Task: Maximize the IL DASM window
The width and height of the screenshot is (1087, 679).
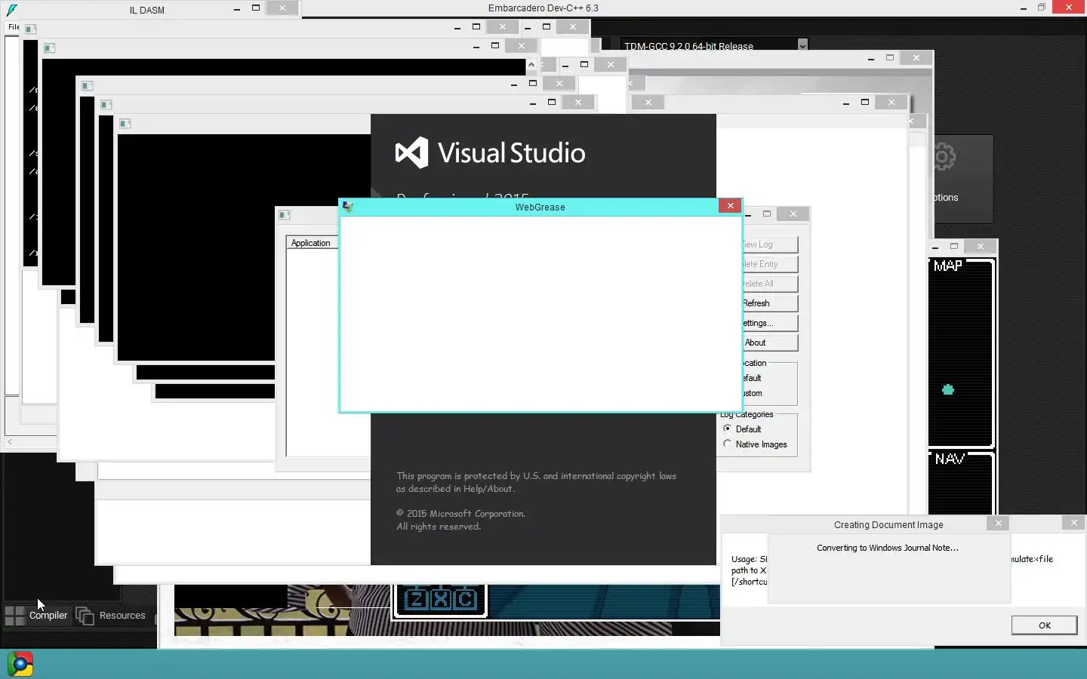Action: click(256, 8)
